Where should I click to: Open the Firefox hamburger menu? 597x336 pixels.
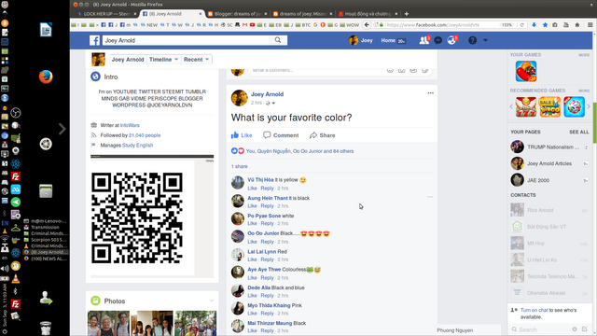590,25
